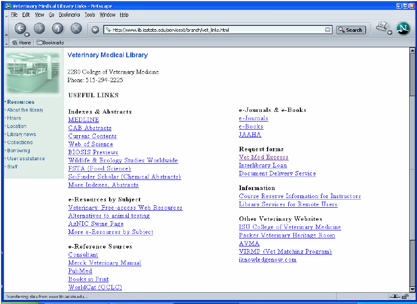
Task: Open the Library news sidebar link
Action: [22, 134]
